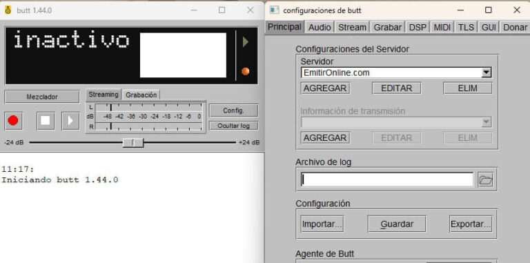Start streaming with the play button
Screen dimensions: 530x263
70,121
